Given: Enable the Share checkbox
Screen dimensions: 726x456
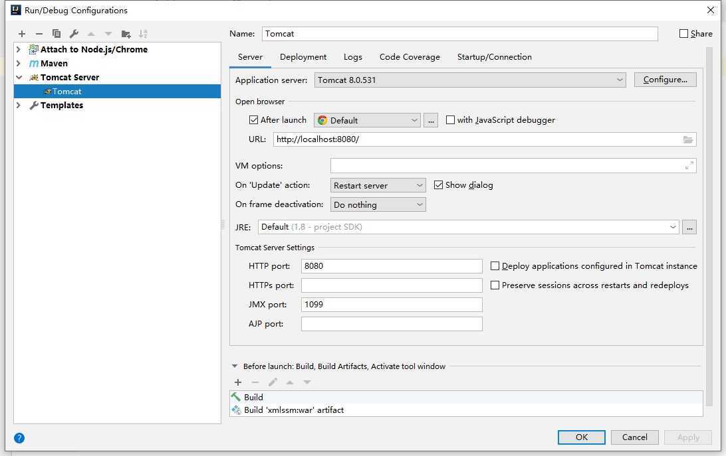Looking at the screenshot, I should pos(683,34).
